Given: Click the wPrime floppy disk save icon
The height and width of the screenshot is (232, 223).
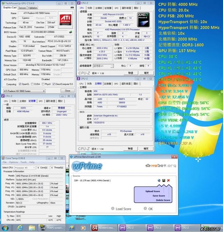Looking at the screenshot, I should click(x=164, y=181).
